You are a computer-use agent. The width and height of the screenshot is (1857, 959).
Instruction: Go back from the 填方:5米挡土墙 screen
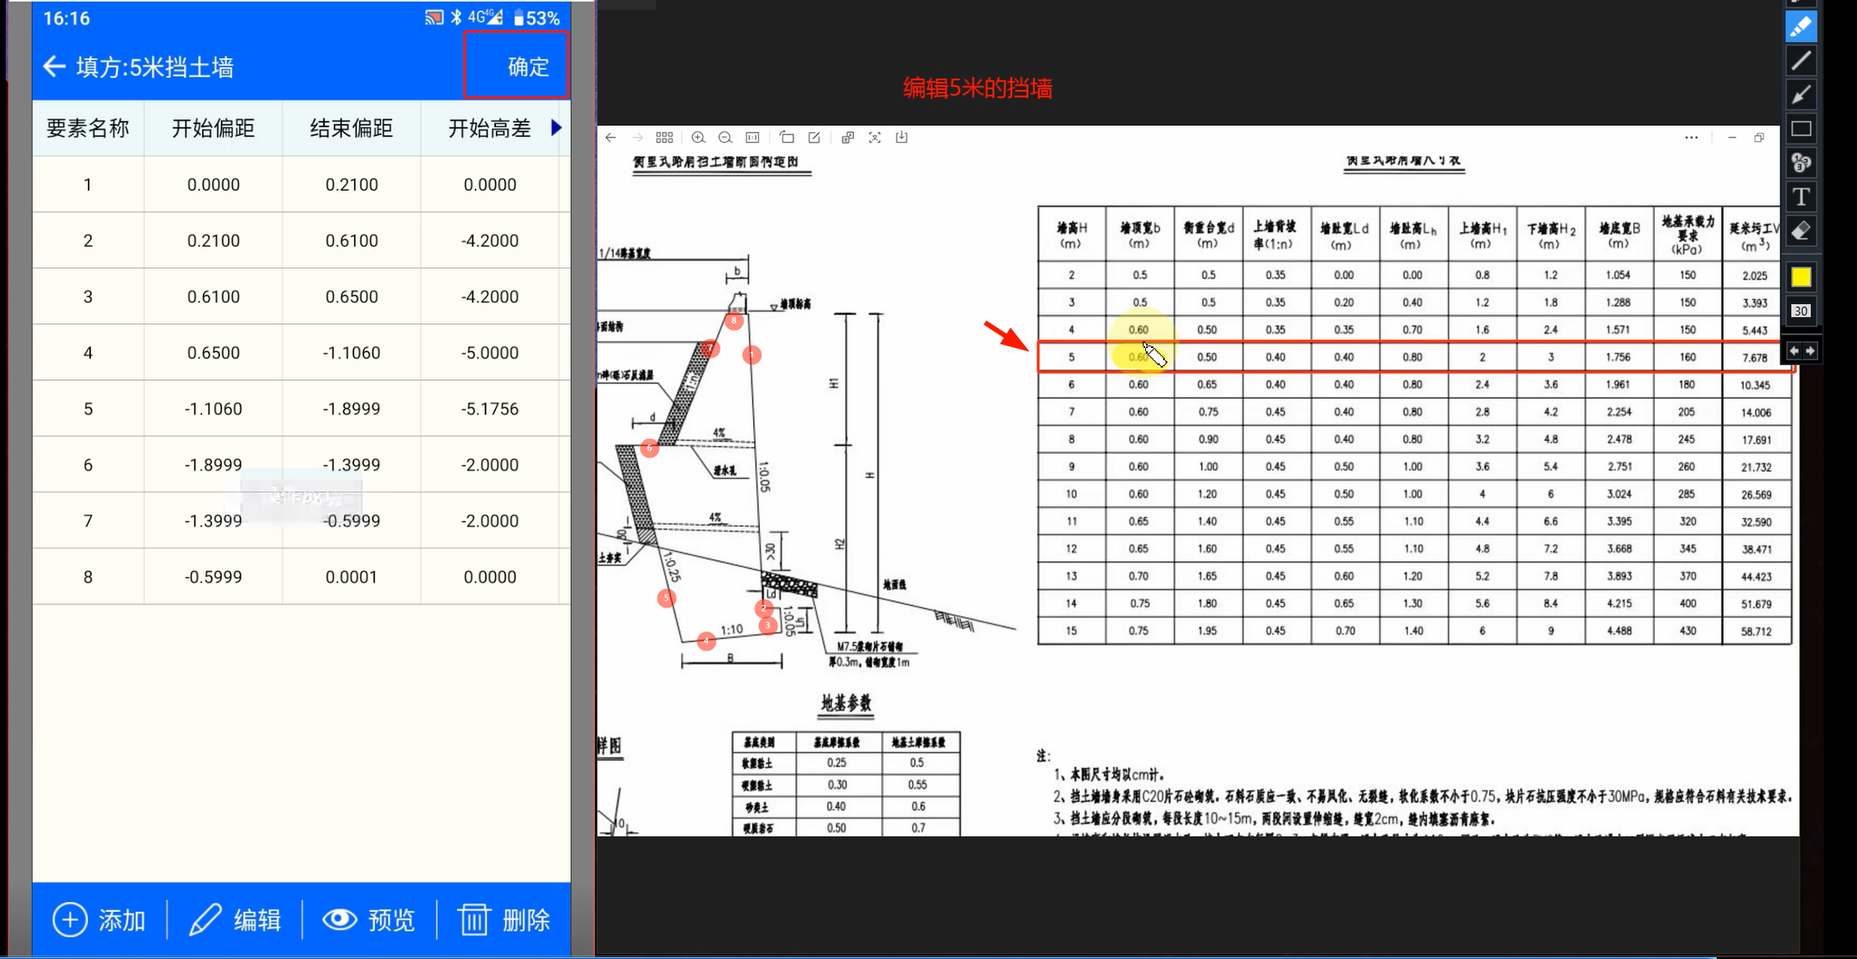[x=54, y=67]
